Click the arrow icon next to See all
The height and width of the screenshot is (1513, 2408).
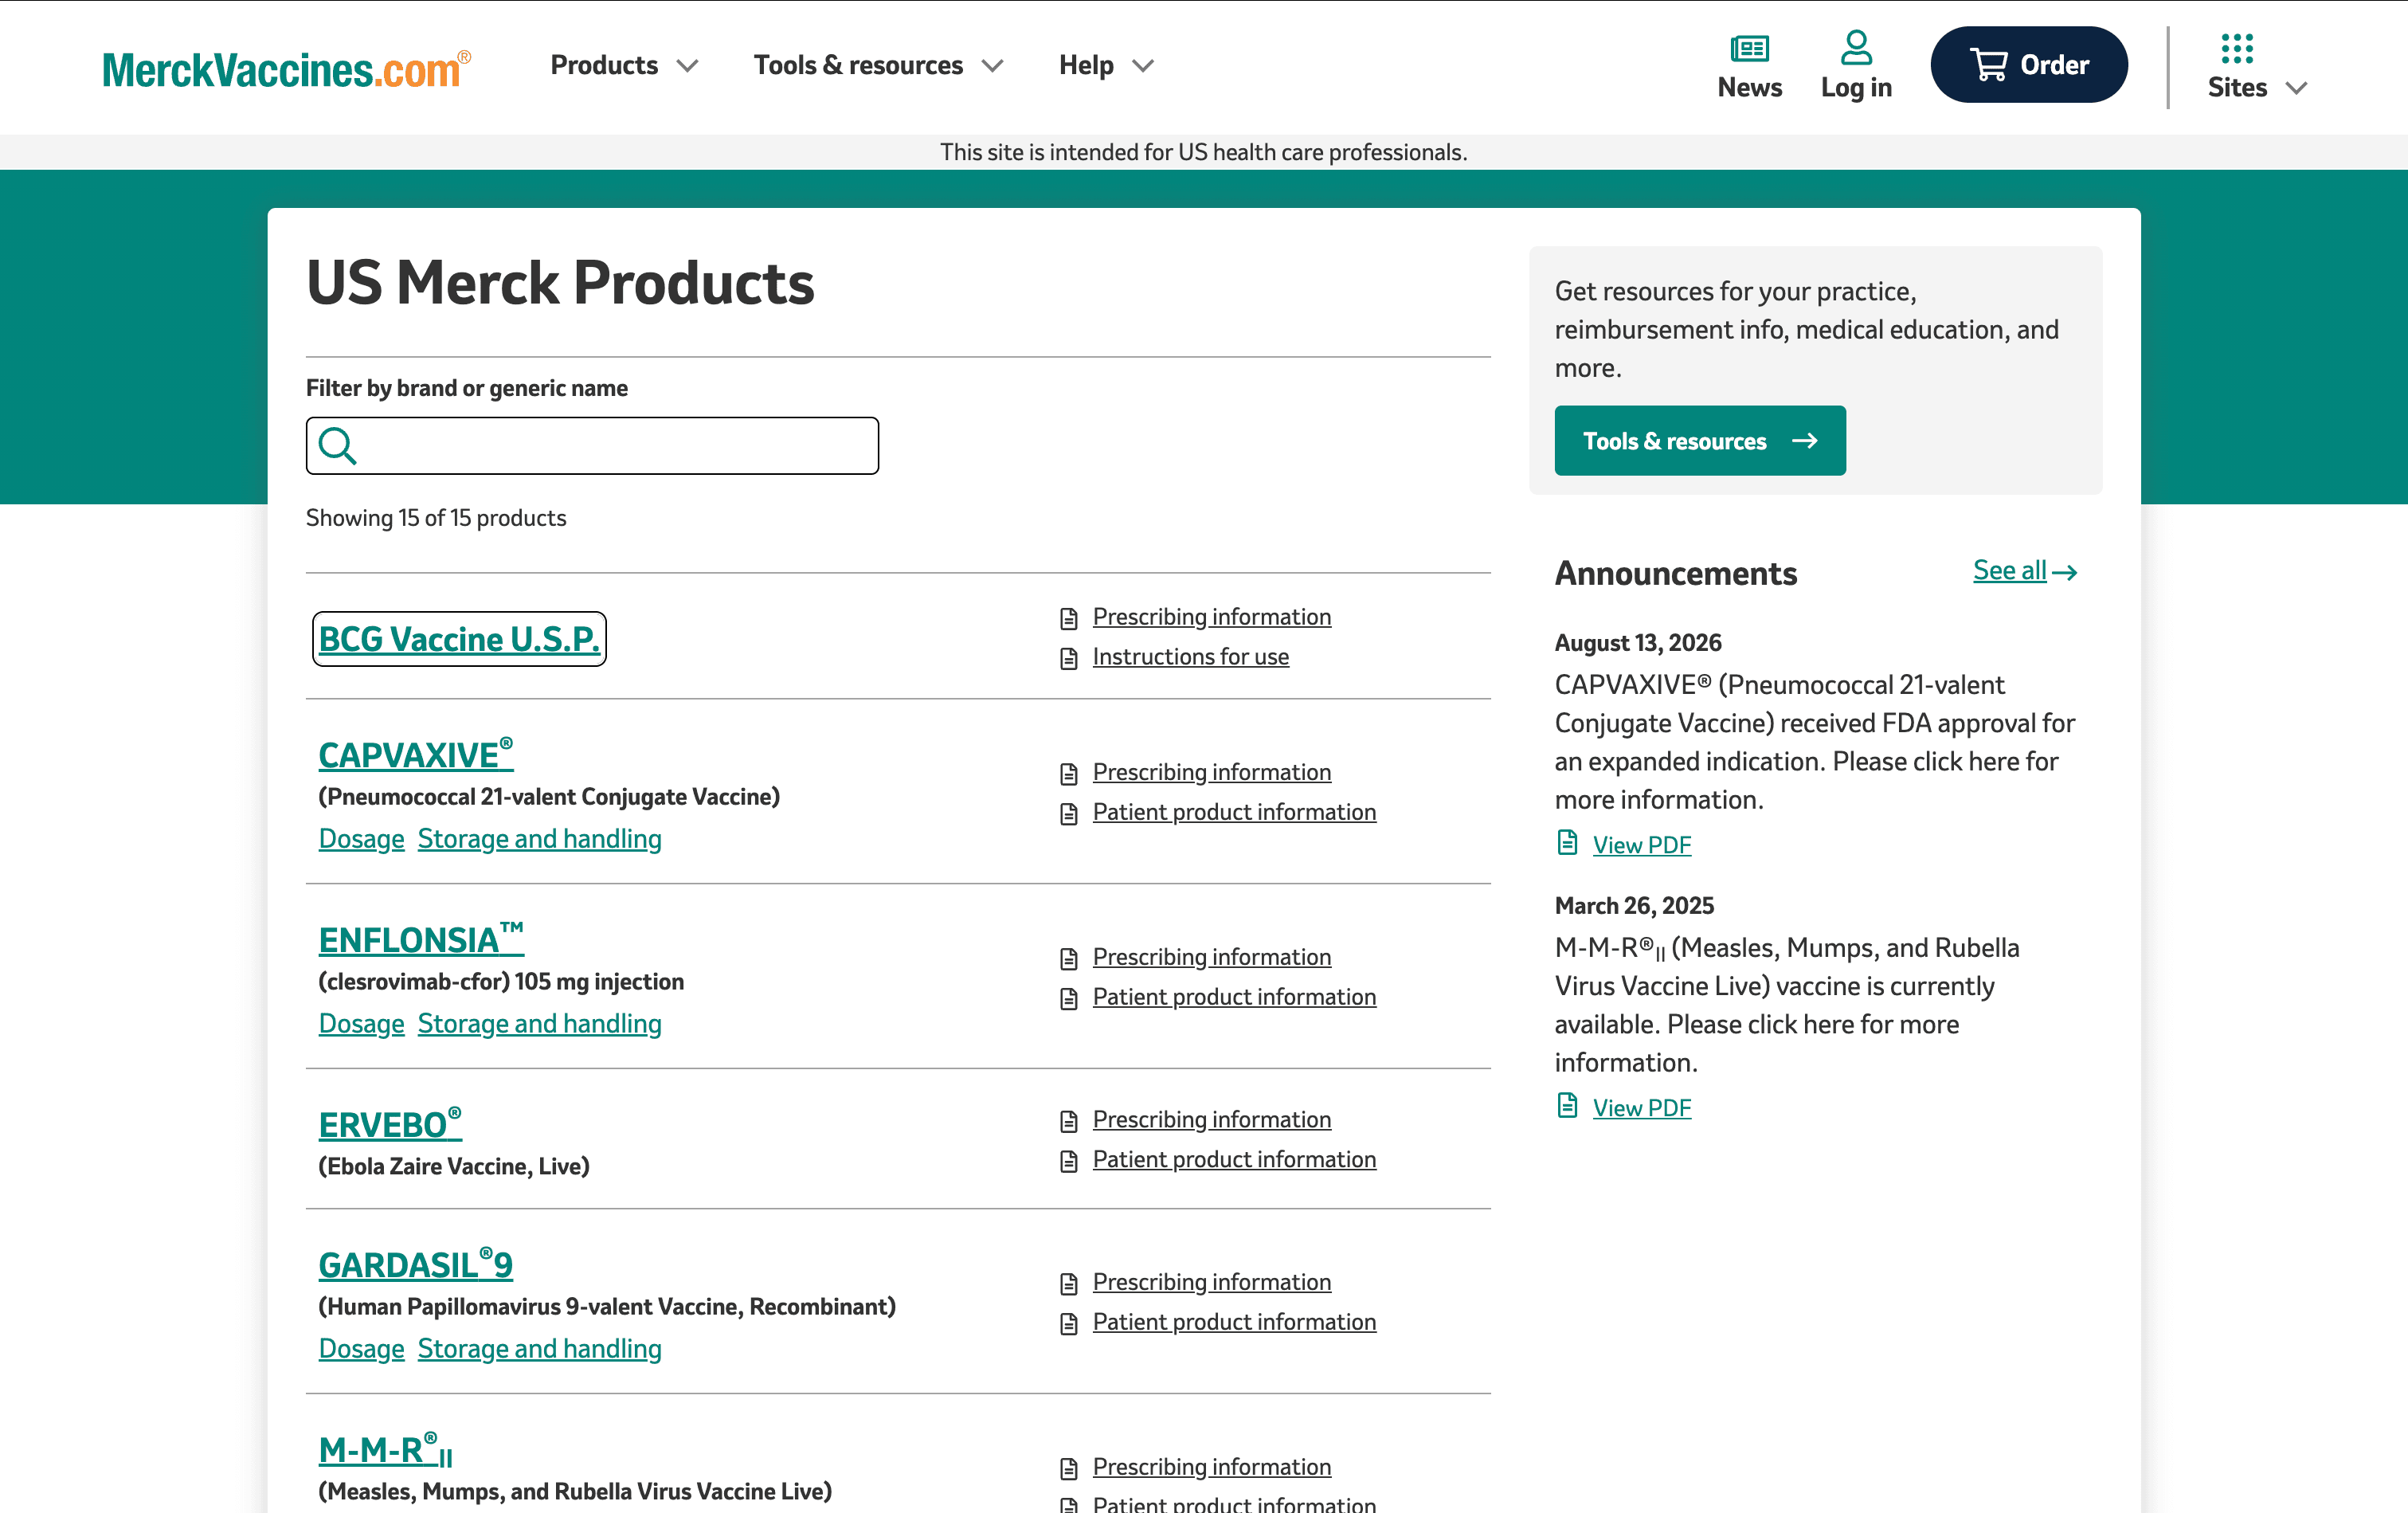[2064, 572]
